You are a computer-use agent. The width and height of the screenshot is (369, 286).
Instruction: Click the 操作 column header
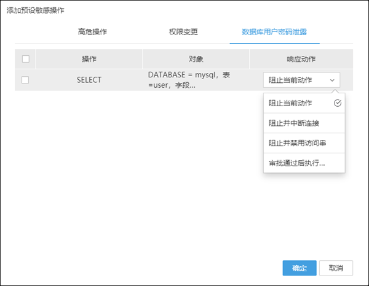pyautogui.click(x=89, y=59)
